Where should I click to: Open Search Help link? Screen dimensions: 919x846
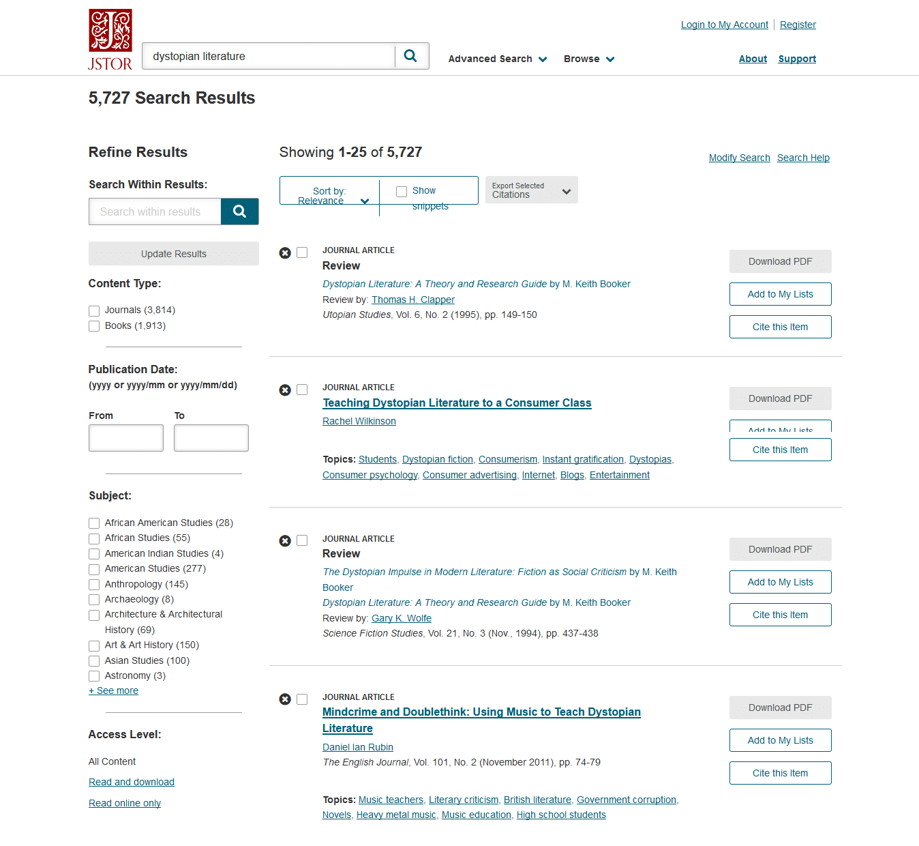click(803, 158)
